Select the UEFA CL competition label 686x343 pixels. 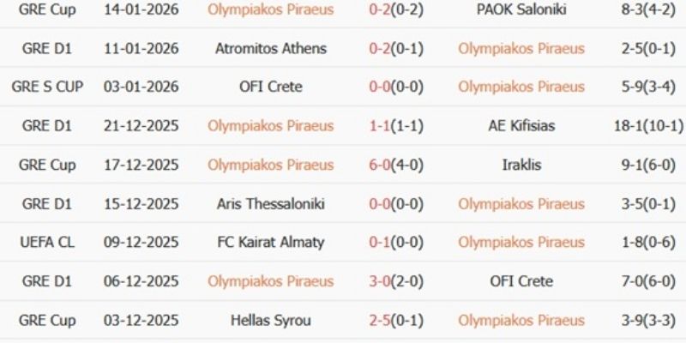coord(48,243)
